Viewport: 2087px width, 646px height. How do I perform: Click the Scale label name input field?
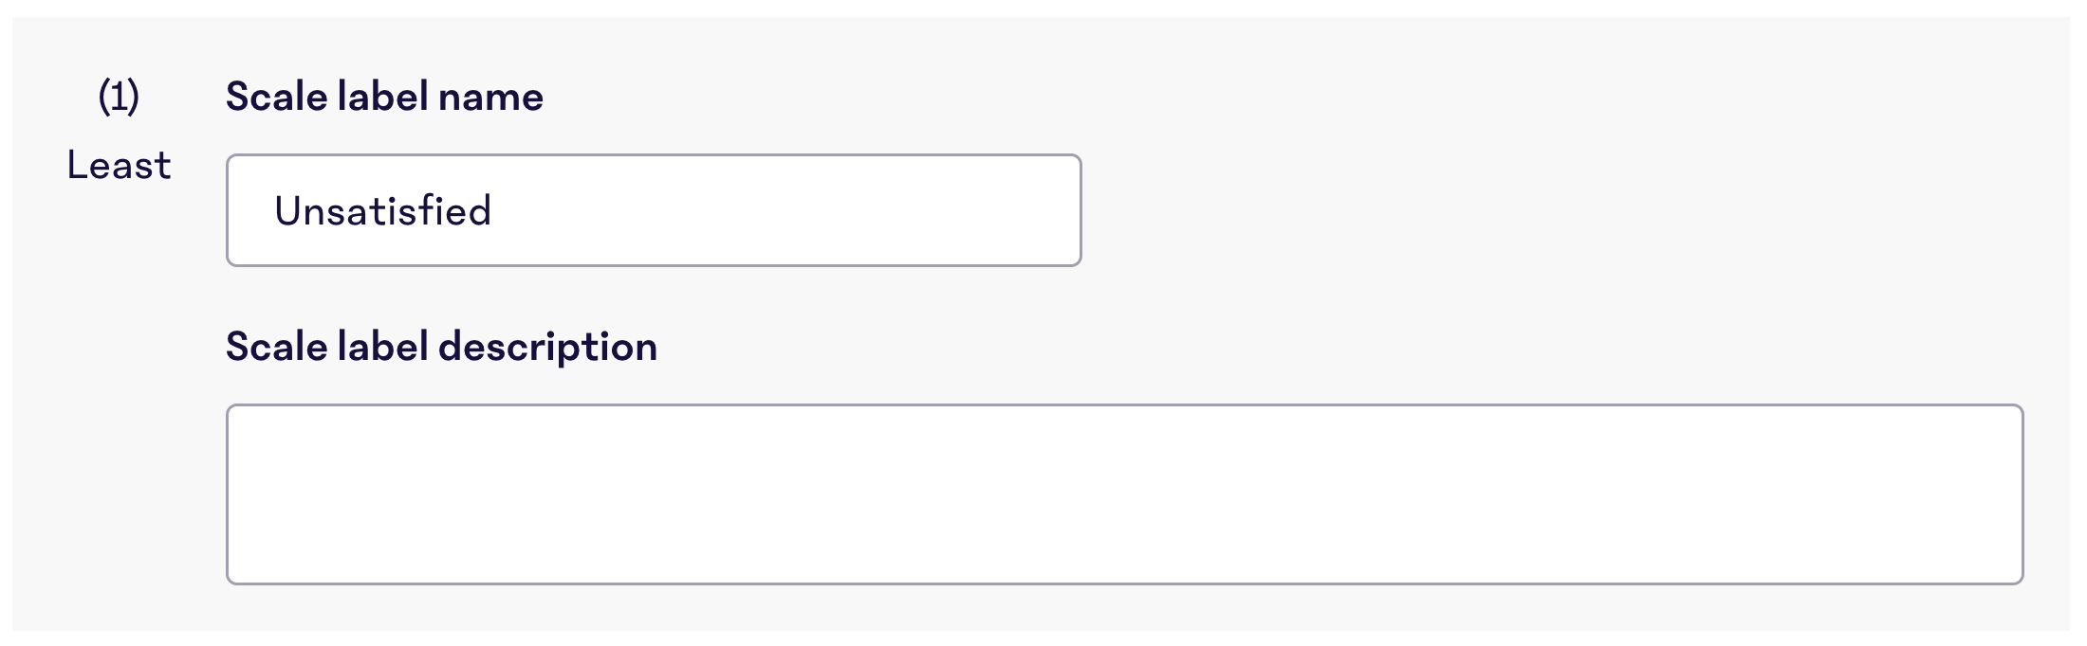pos(654,210)
